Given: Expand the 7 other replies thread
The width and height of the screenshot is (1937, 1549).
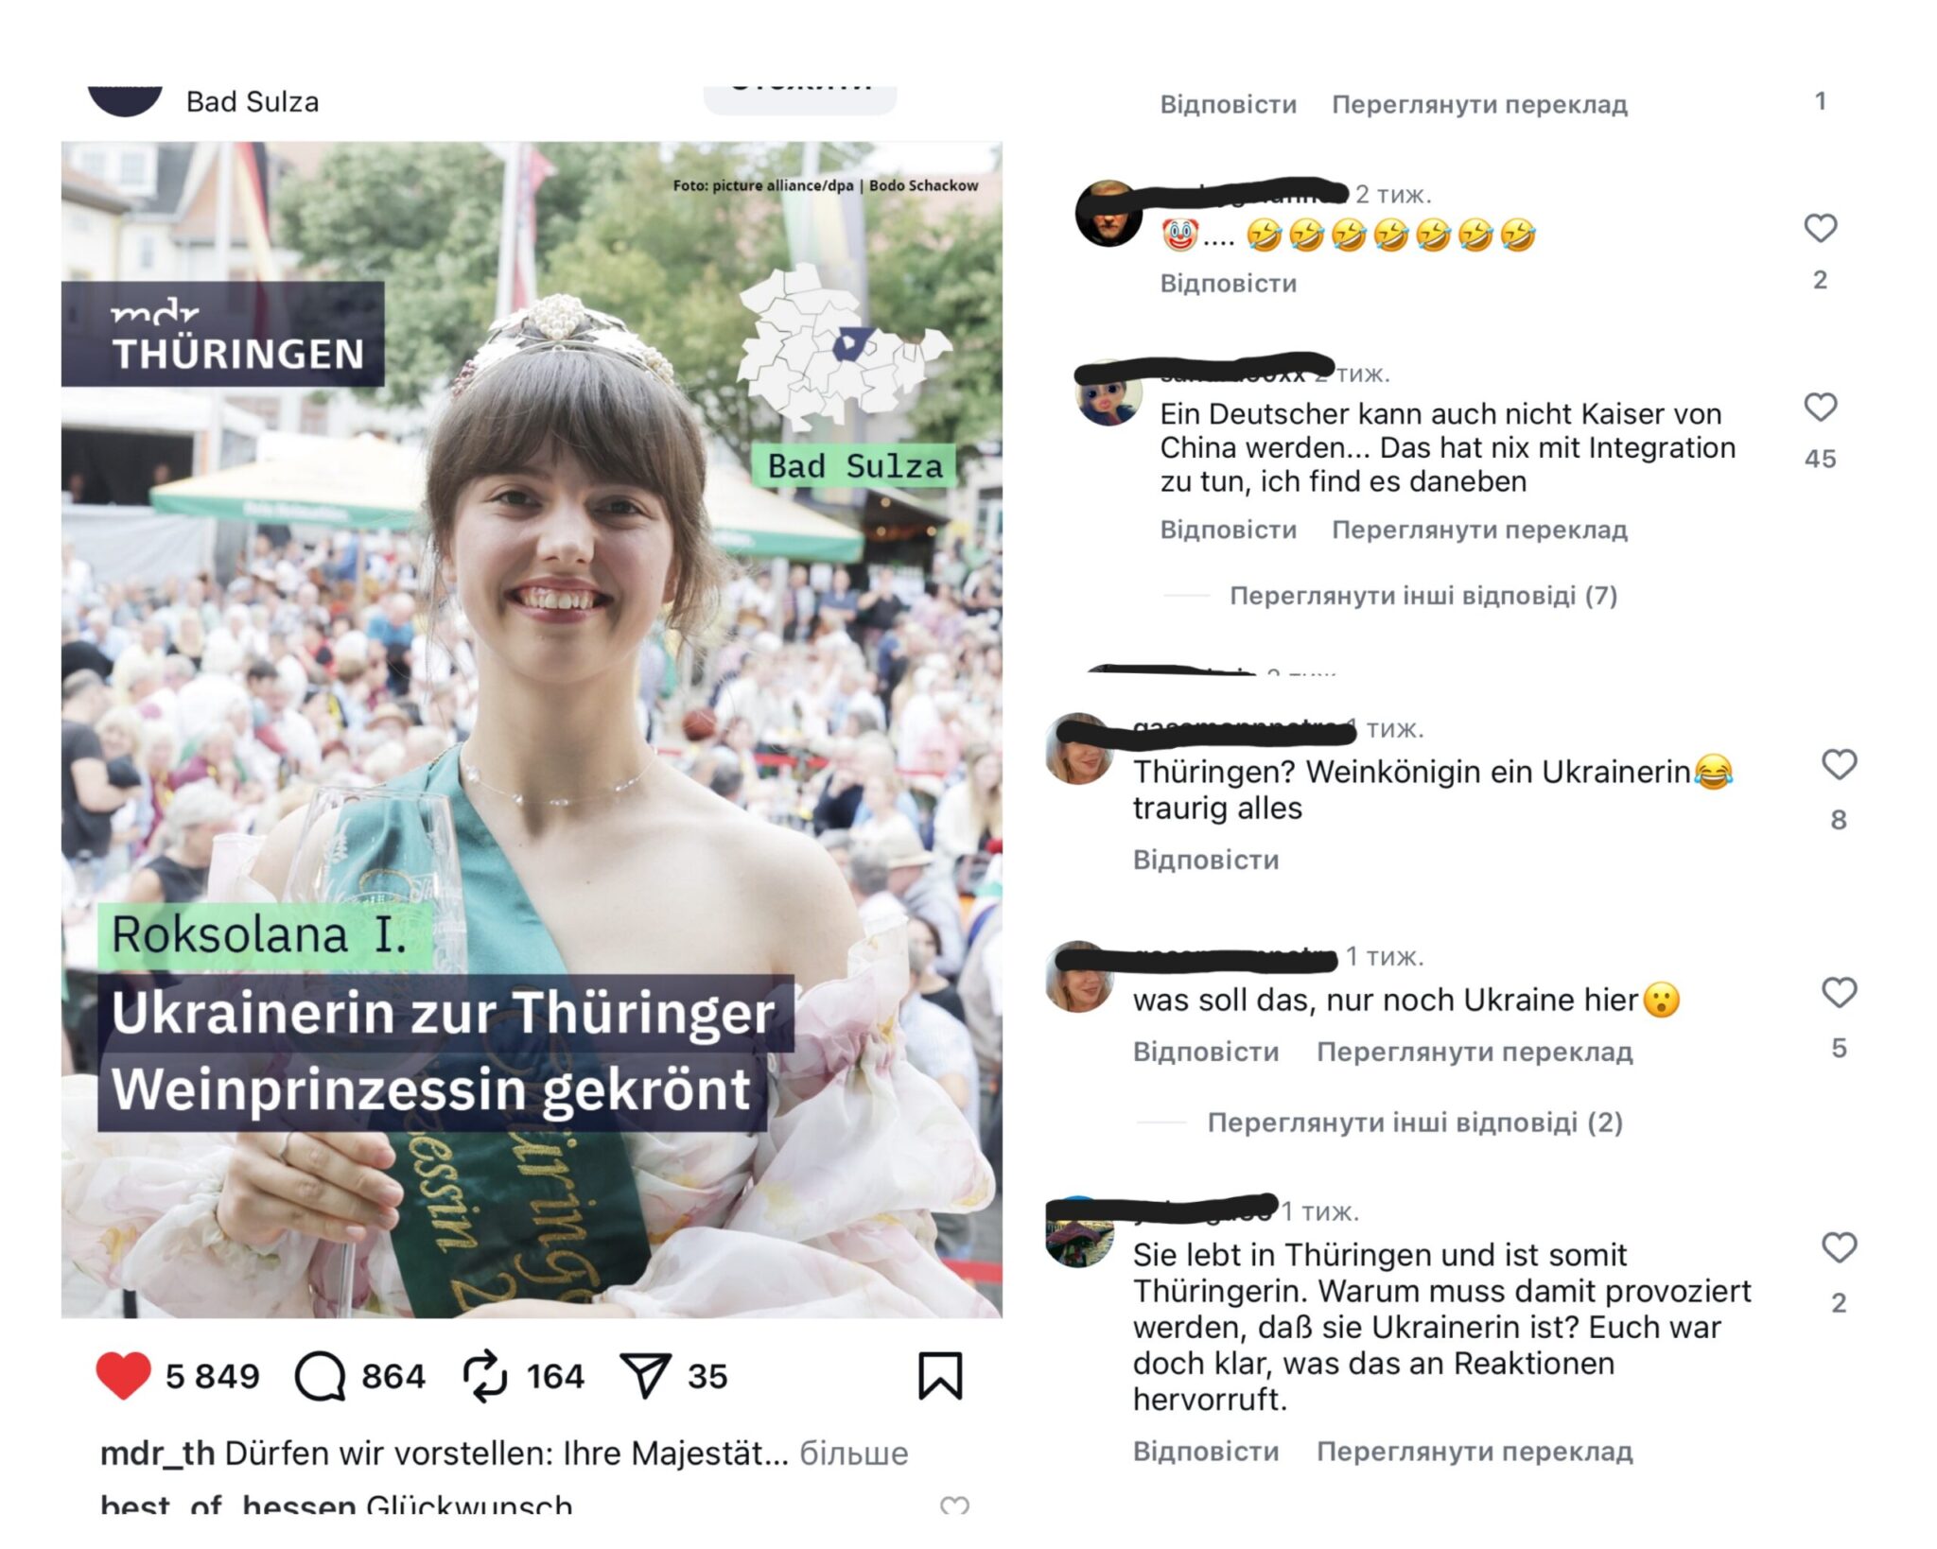Looking at the screenshot, I should pyautogui.click(x=1422, y=596).
